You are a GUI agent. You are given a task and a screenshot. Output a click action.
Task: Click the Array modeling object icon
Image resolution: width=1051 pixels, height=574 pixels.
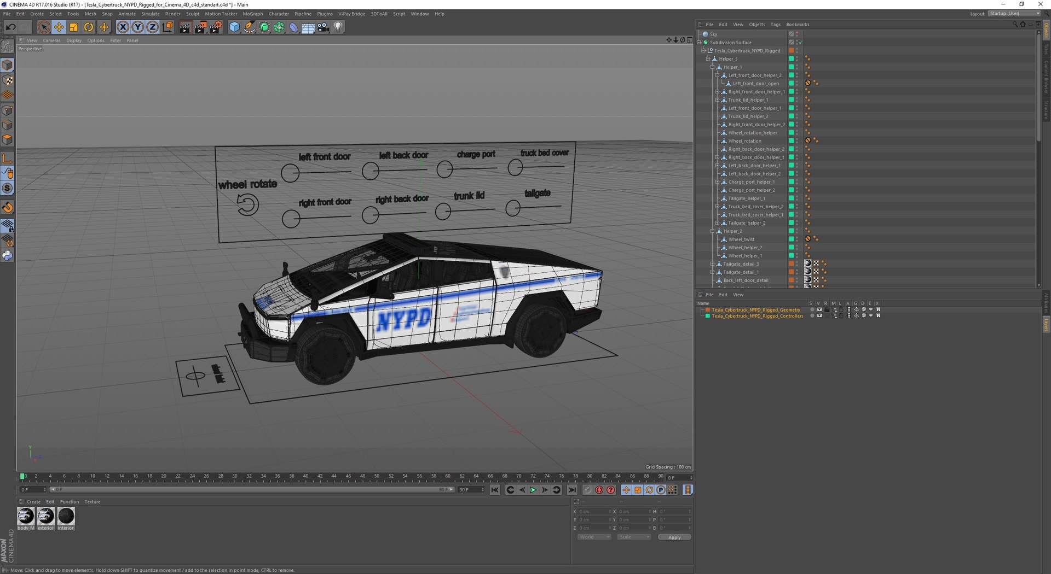[279, 27]
